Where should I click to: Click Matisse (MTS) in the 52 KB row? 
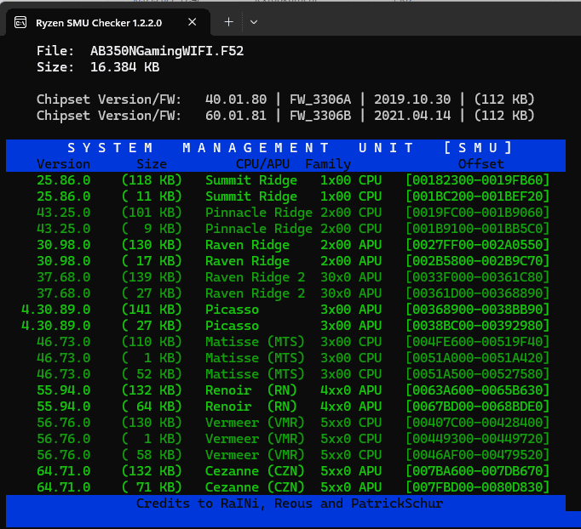pos(255,374)
